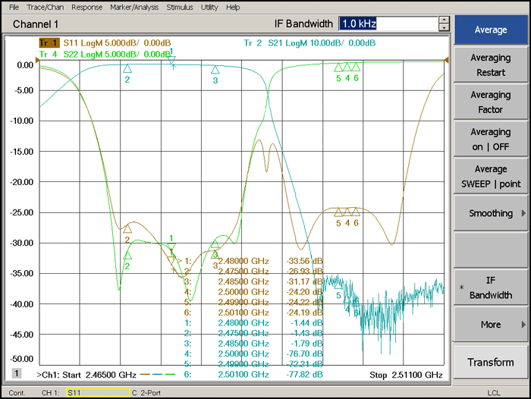Click marker readout value -76.70 dB
Screen dimensions: 531x399
click(x=304, y=353)
